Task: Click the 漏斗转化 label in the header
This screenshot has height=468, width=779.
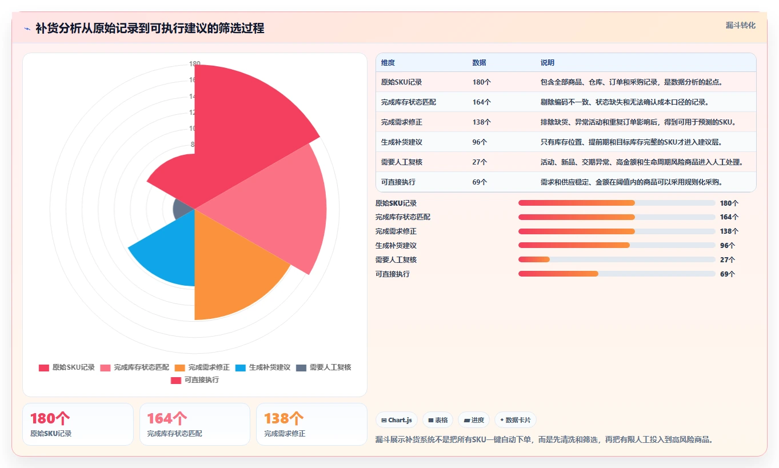Action: pos(741,25)
